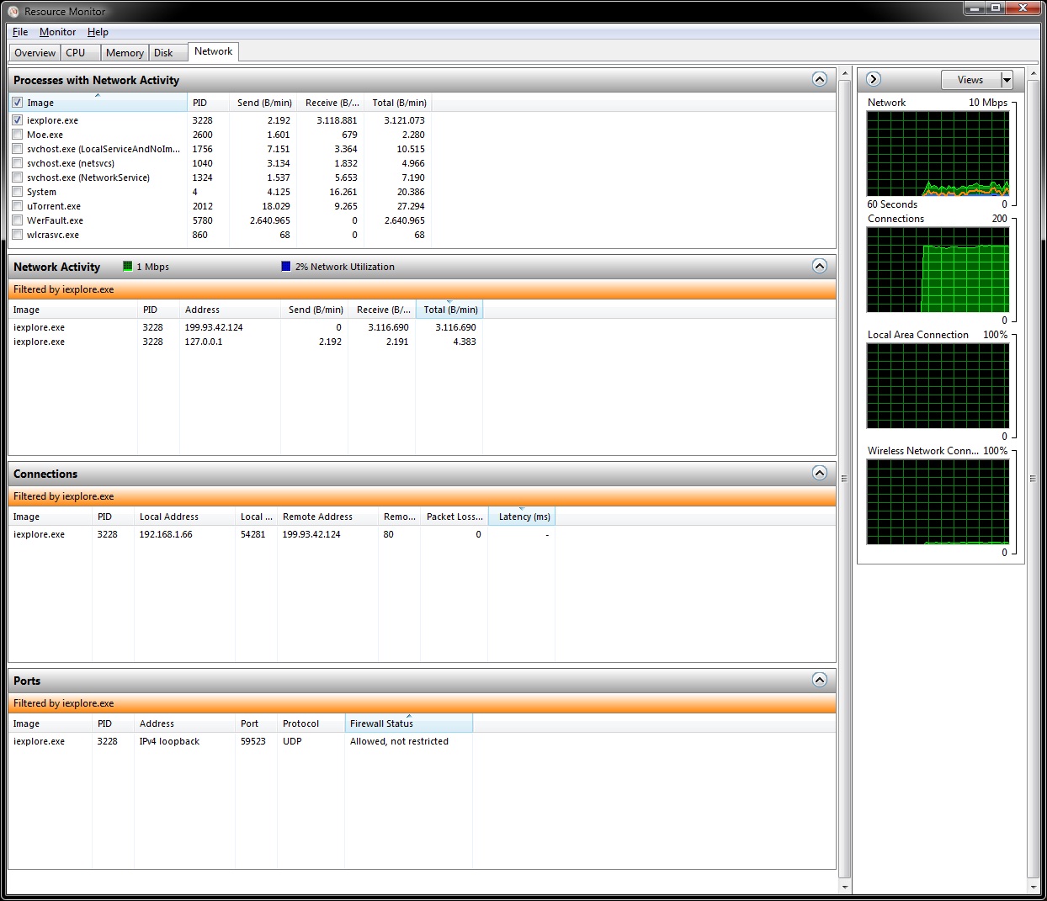This screenshot has width=1047, height=901.
Task: Check the uTorrent.exe checkbox
Action: point(17,206)
